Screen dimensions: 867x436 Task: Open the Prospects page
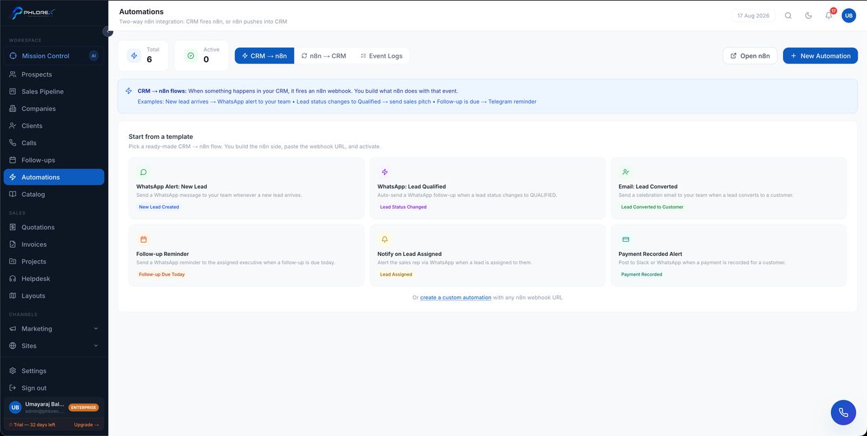[x=54, y=74]
